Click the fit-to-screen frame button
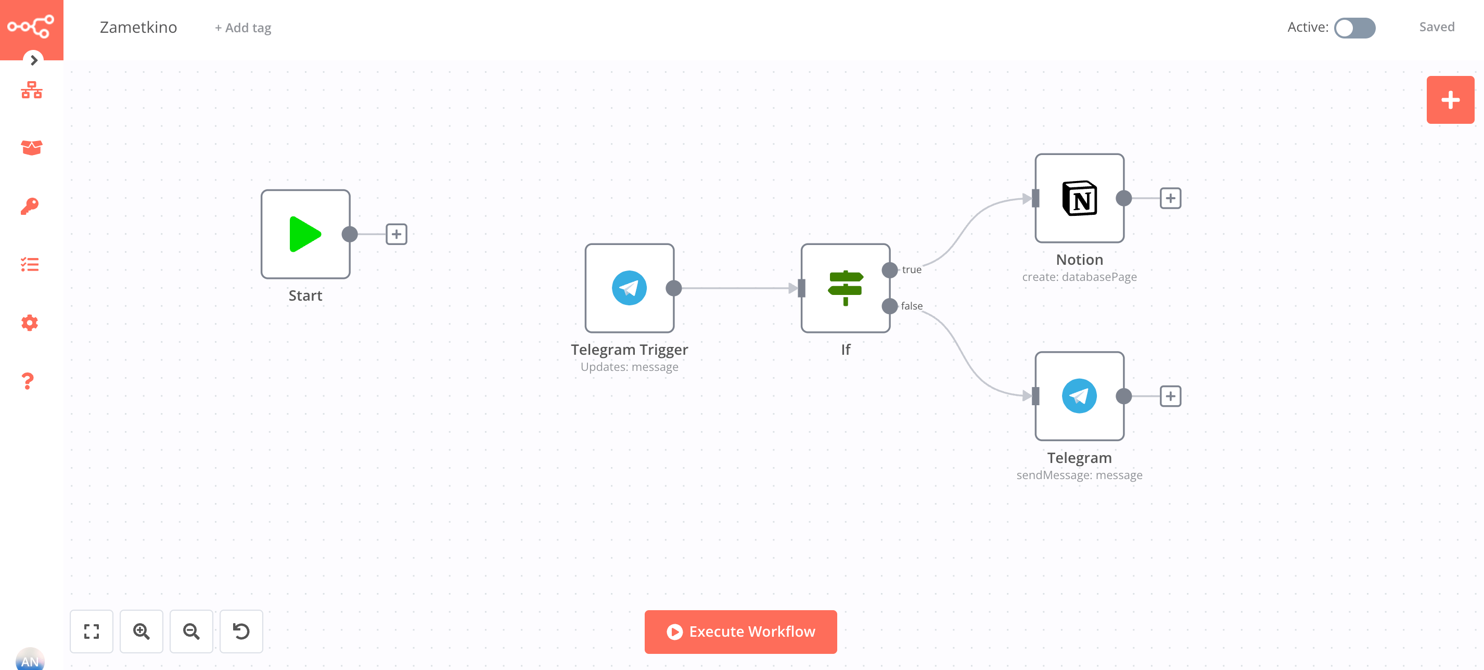 click(92, 631)
